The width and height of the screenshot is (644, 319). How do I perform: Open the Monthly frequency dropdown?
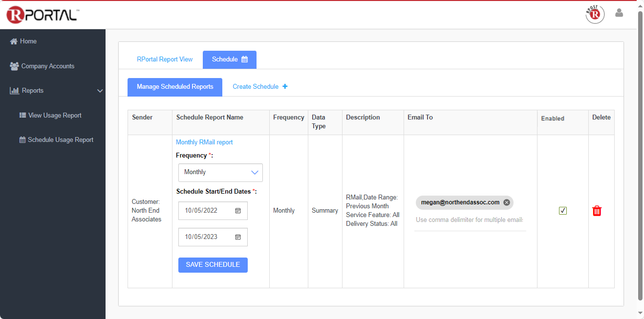(x=220, y=173)
